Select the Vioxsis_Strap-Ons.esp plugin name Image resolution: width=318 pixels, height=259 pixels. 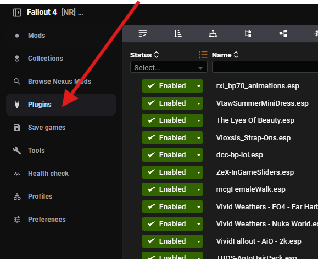point(253,138)
